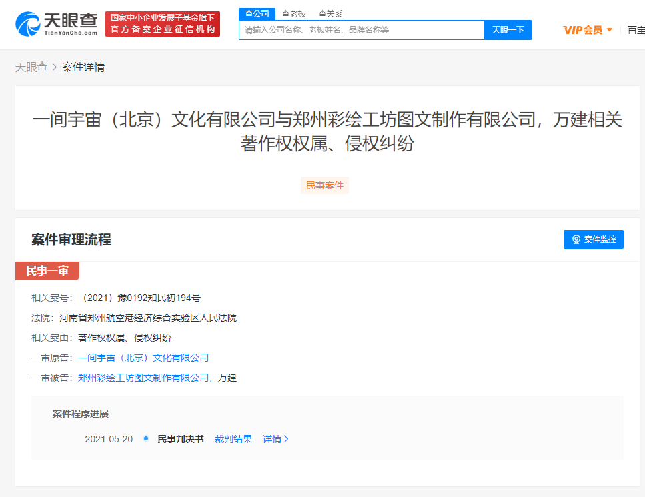Screen dimensions: 645x497
Task: Open defendant 郑州彩绘工坊图文制作有限公司 link
Action: coord(143,378)
